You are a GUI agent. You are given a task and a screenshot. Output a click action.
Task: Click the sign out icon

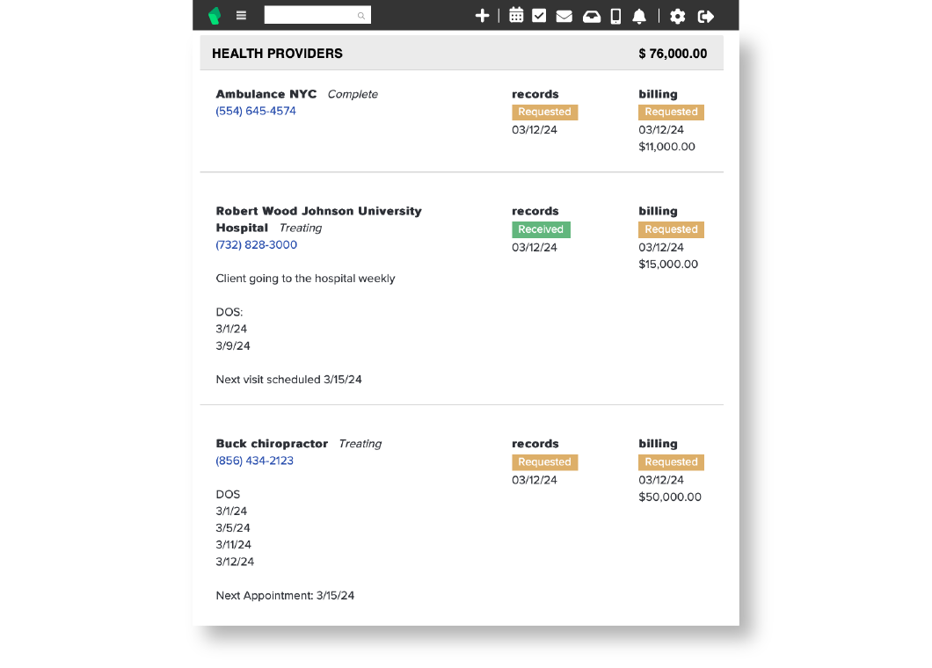click(705, 16)
